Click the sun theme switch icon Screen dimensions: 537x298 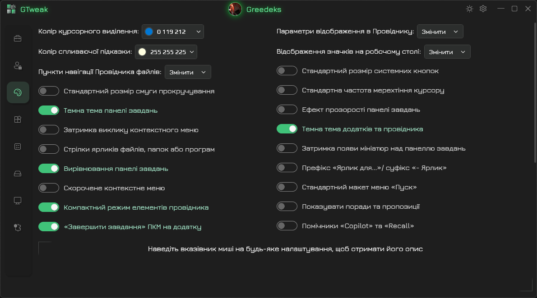tap(470, 9)
